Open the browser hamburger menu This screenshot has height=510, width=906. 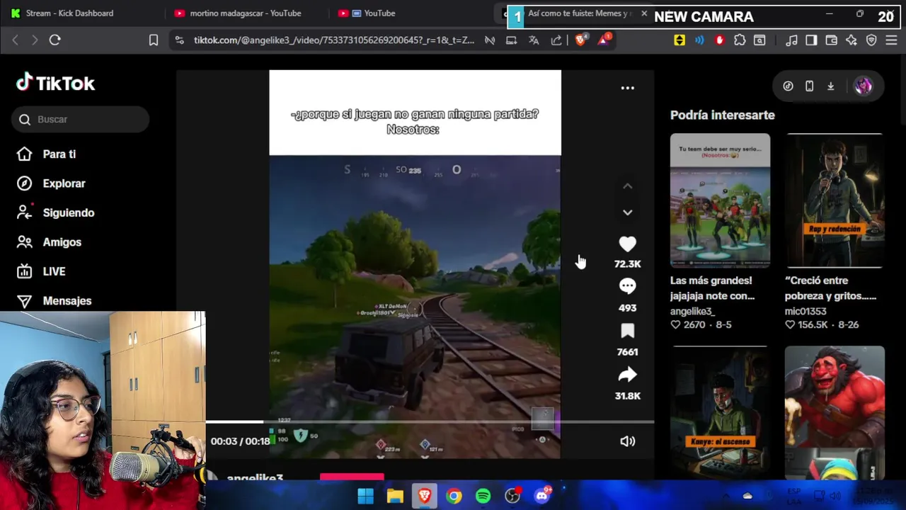pos(891,40)
